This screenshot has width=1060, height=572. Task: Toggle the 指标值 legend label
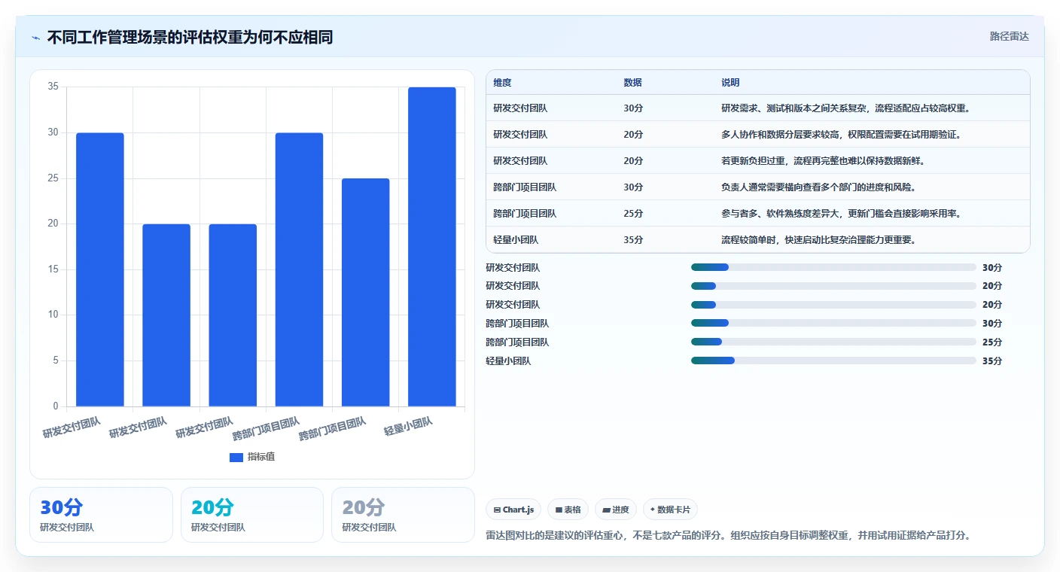pos(261,457)
